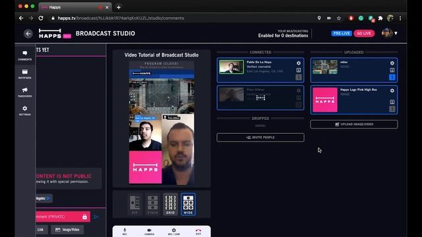Toggle the CAMERA on or off
Screen dimensions: 422x237
click(x=150, y=232)
